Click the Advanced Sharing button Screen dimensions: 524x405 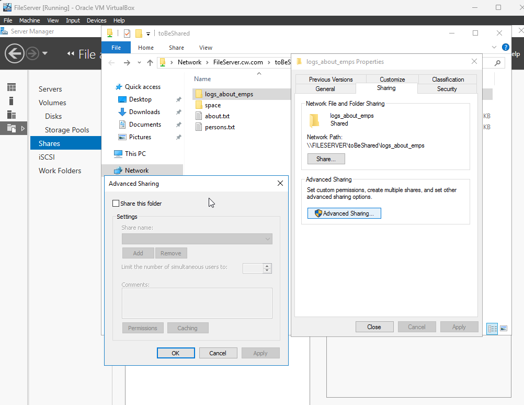[344, 213]
